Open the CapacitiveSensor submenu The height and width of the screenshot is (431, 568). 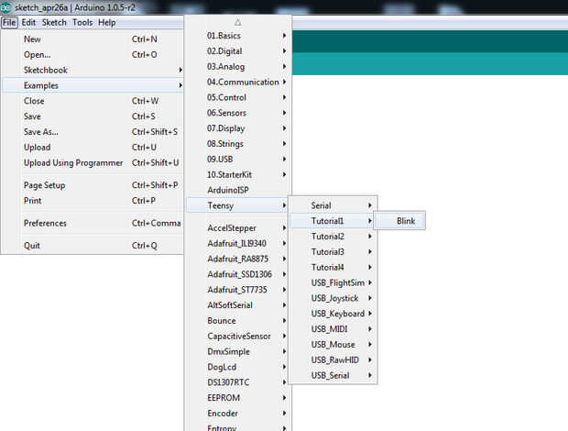click(x=238, y=337)
